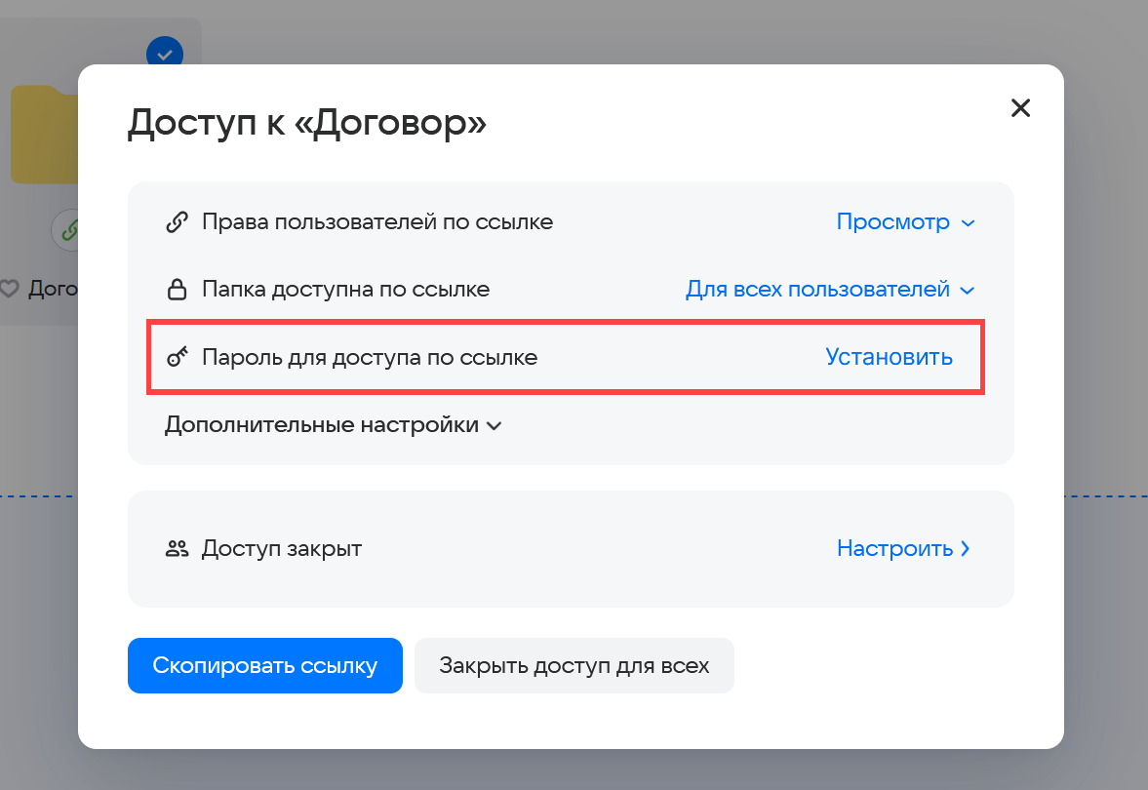Click the people icon beside «Доступ закрыт»
The height and width of the screenshot is (790, 1148).
coord(177,549)
